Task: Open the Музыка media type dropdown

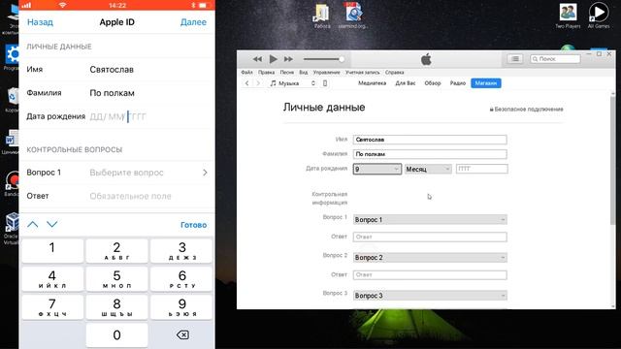Action: coord(293,83)
